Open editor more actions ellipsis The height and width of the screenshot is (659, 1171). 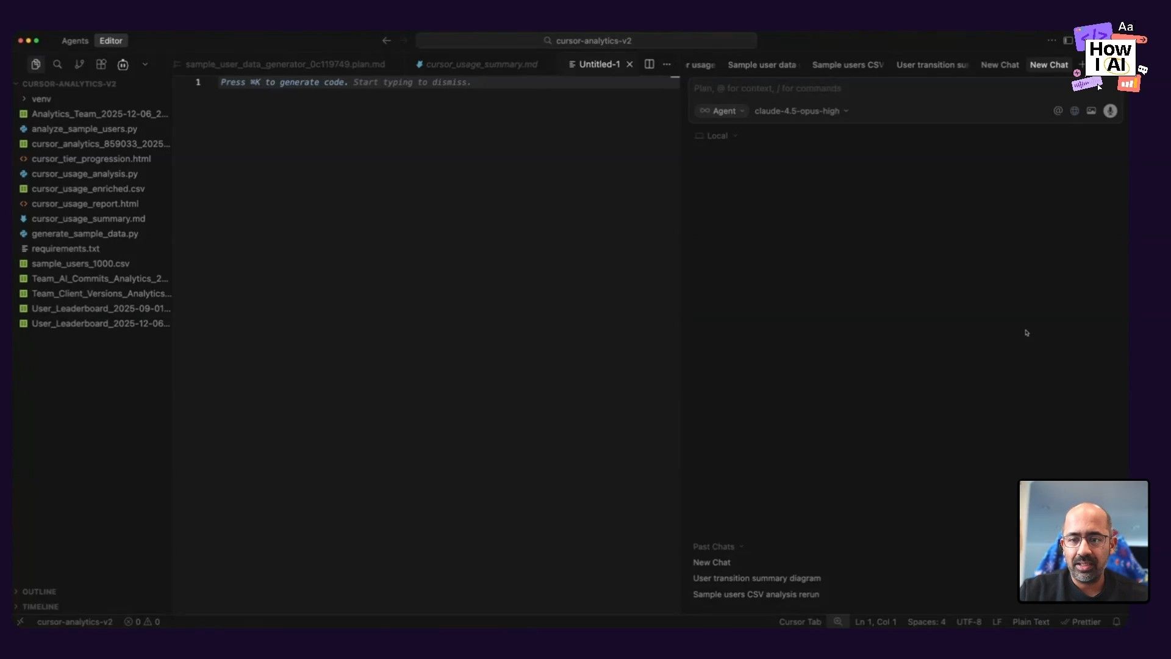point(667,64)
